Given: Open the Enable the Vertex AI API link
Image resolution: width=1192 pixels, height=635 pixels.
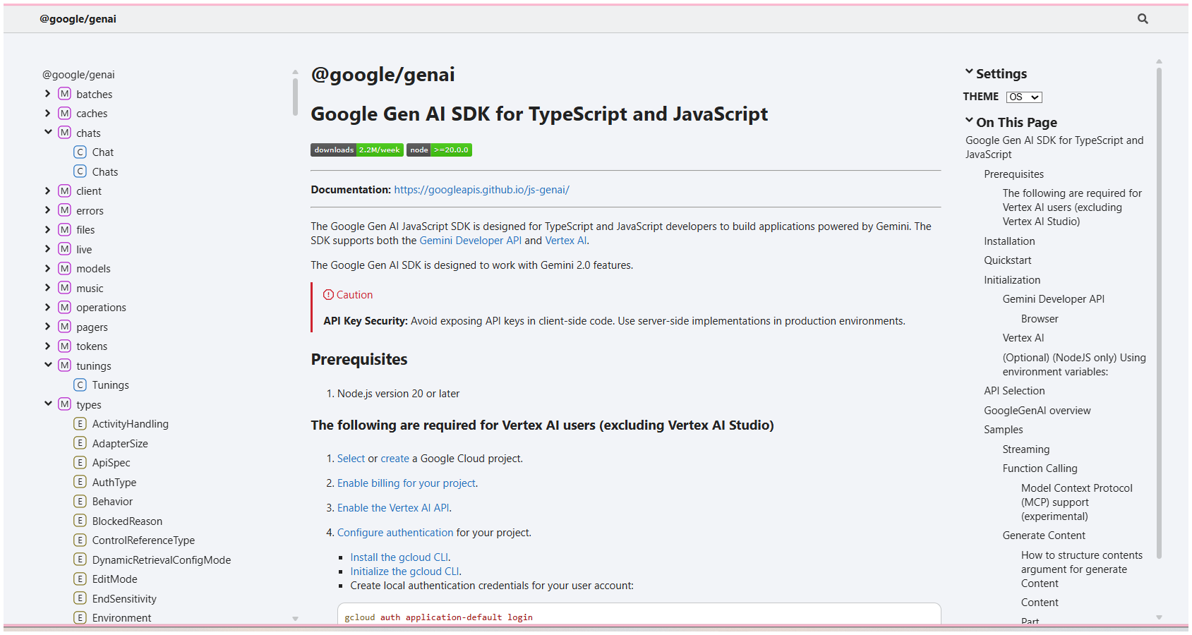Looking at the screenshot, I should click(393, 508).
